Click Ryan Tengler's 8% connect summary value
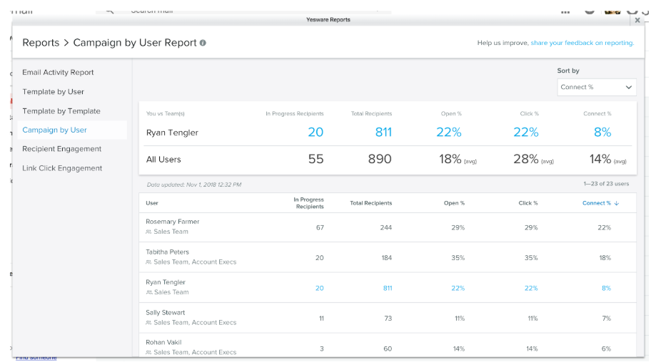Screen dimensions: 651x362 [x=602, y=133]
